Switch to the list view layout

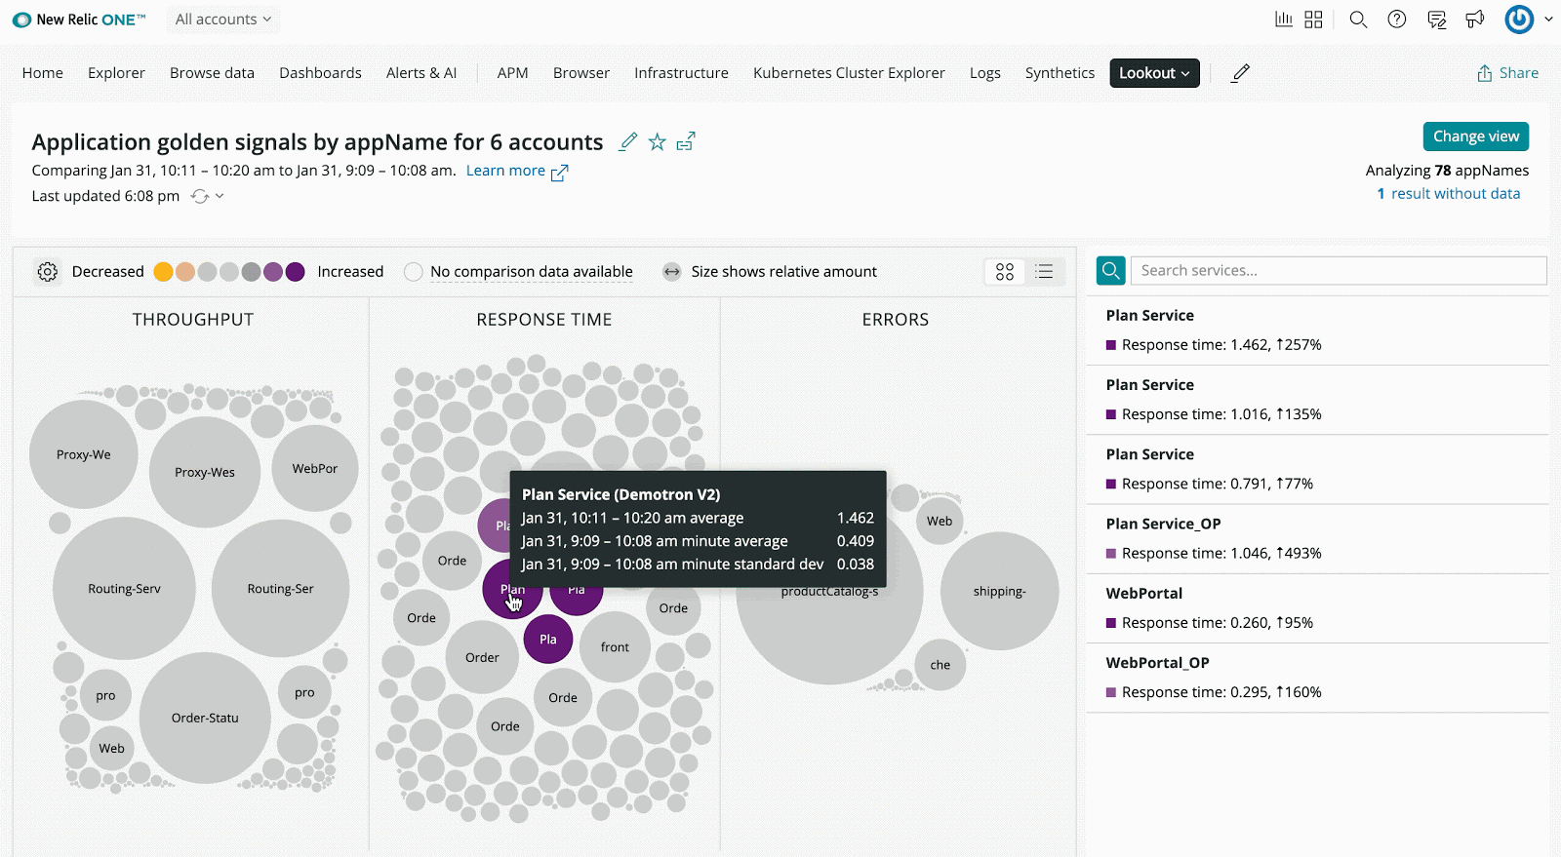[1044, 272]
